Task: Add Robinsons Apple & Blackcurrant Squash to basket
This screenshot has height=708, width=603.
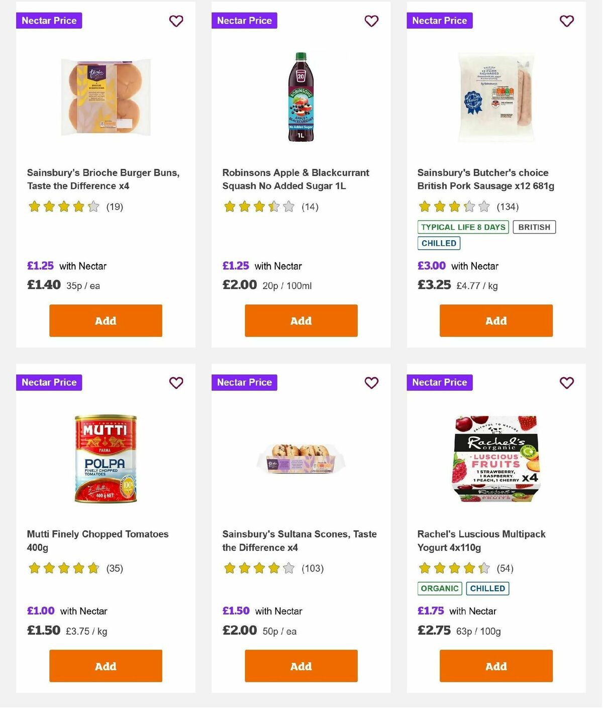Action: pos(300,320)
